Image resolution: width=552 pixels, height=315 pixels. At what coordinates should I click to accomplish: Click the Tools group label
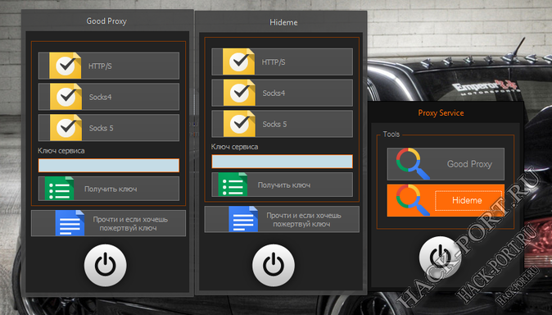(x=391, y=135)
